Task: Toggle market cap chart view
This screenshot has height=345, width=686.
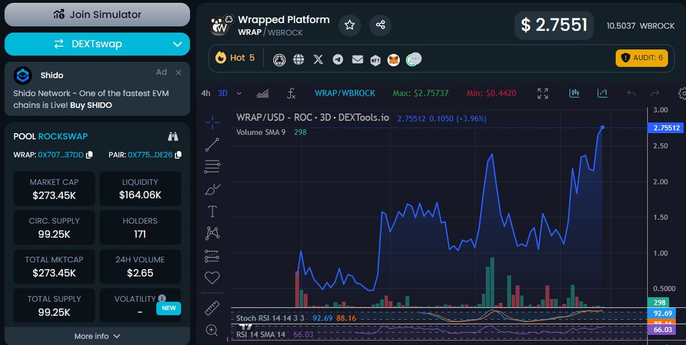Action: (602, 93)
